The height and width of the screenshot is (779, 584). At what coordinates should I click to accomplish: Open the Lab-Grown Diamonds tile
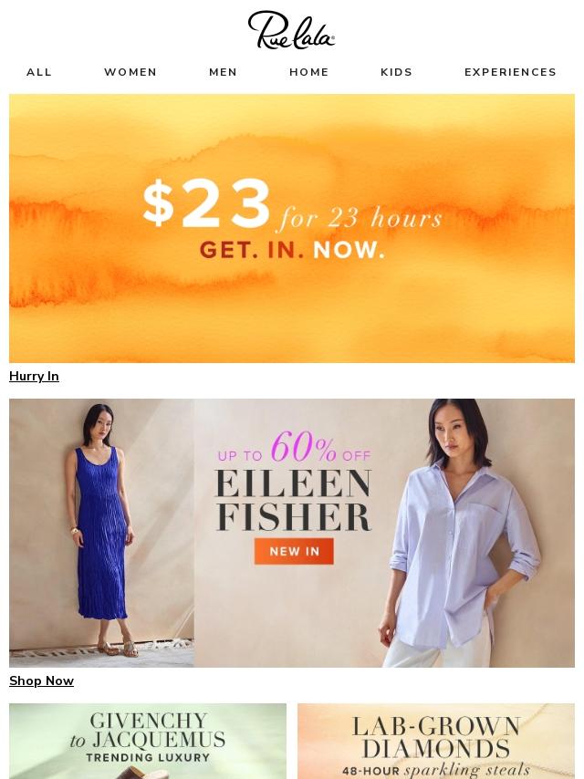tap(436, 741)
